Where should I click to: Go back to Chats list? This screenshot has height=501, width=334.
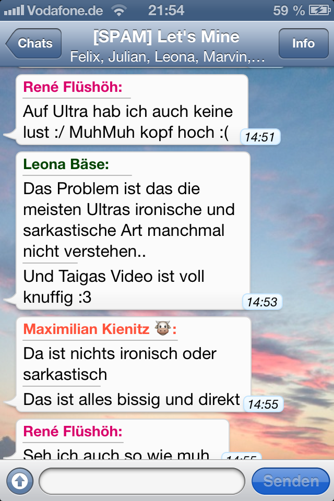(33, 43)
